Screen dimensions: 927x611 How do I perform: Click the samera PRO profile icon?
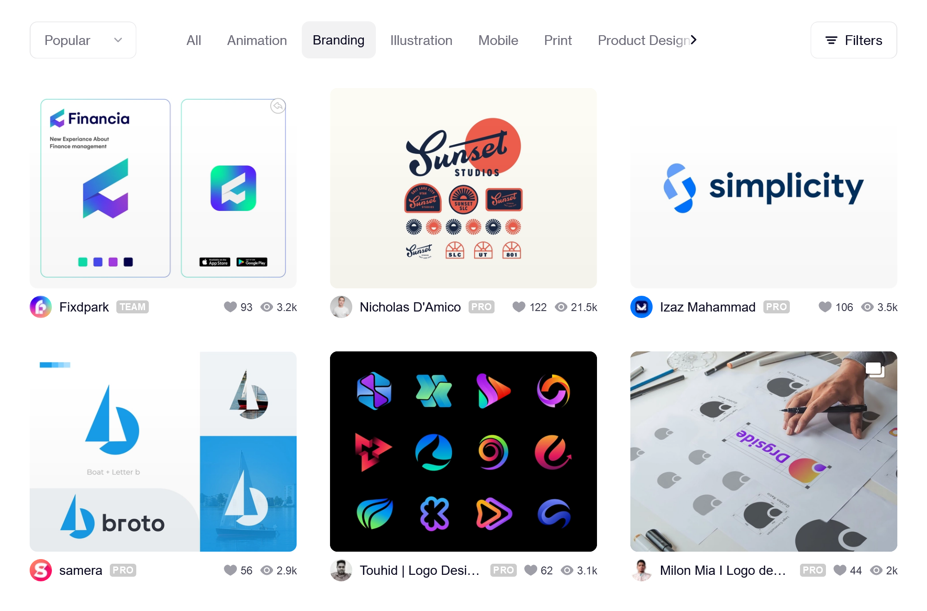tap(39, 569)
